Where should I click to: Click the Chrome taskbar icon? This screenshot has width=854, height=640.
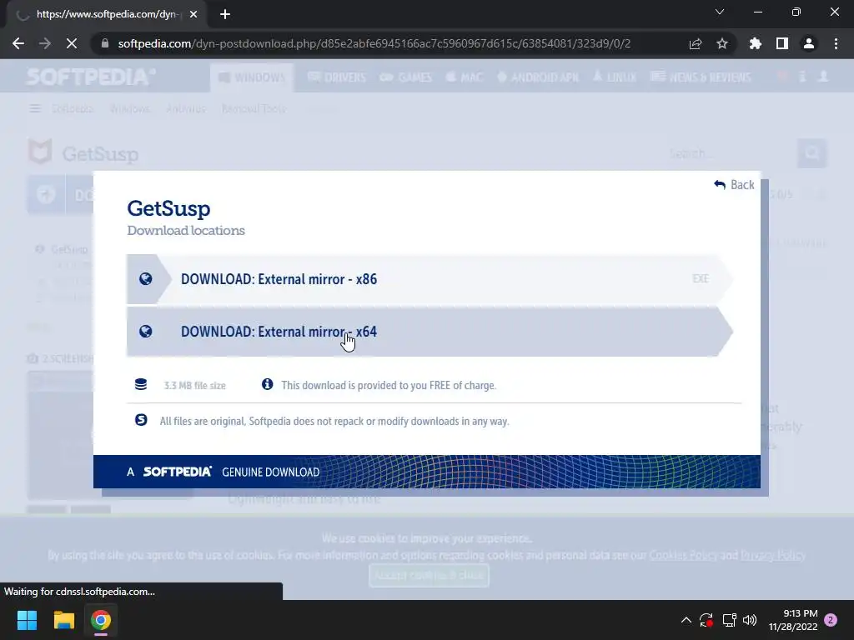pyautogui.click(x=101, y=620)
